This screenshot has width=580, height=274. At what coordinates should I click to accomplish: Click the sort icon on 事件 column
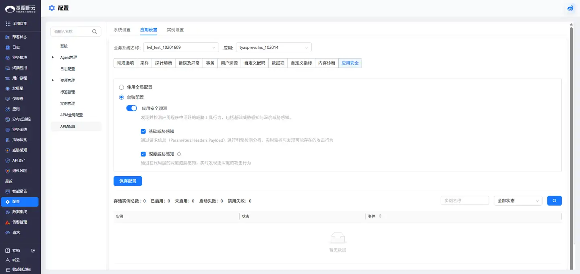tap(380, 216)
